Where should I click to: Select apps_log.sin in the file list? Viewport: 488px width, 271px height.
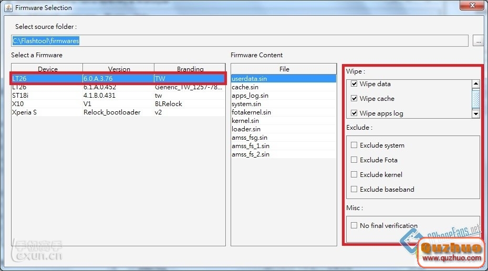coord(284,95)
